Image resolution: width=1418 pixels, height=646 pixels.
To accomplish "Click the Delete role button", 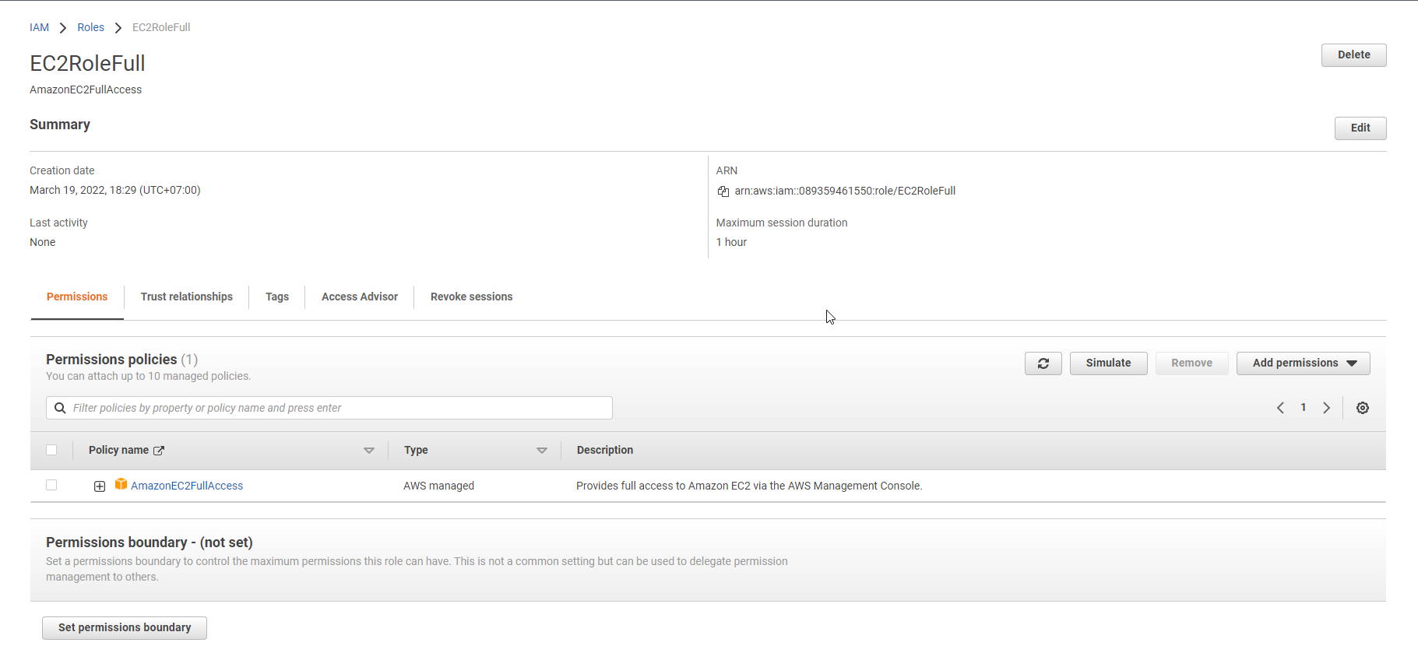I will point(1353,55).
